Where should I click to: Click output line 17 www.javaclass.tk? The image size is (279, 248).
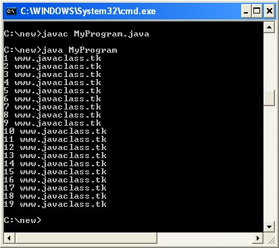click(55, 188)
